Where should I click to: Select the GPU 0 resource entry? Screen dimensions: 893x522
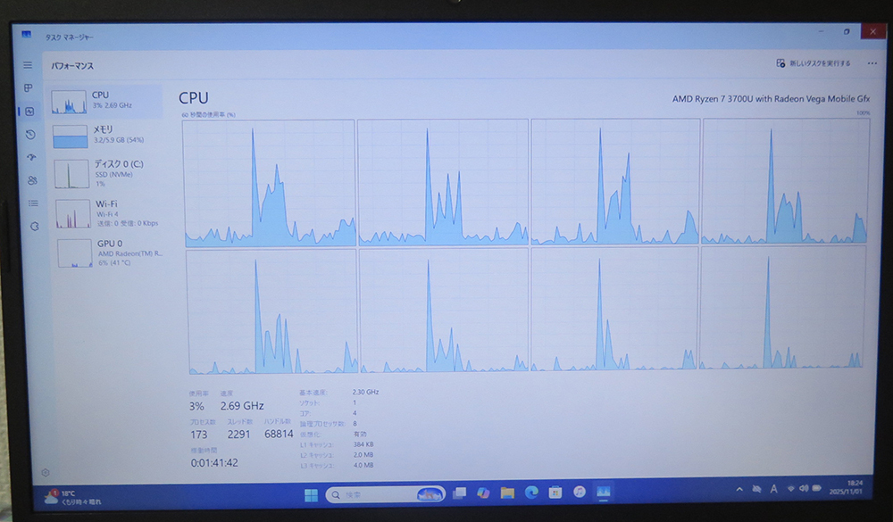pyautogui.click(x=110, y=253)
